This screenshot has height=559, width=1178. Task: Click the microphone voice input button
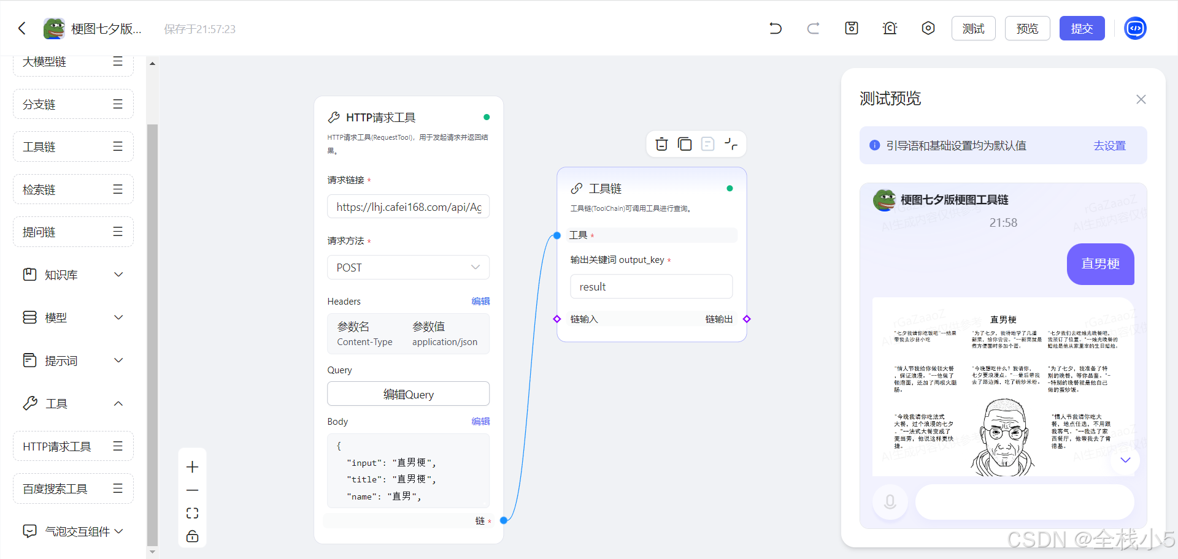(x=890, y=502)
